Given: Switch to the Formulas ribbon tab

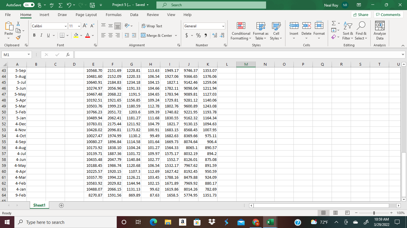Looking at the screenshot, I should [x=114, y=15].
